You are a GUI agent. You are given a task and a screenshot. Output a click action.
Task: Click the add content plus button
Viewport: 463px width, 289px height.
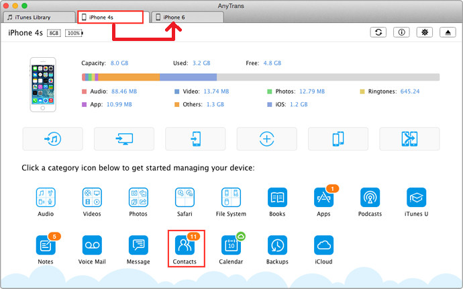pos(267,138)
